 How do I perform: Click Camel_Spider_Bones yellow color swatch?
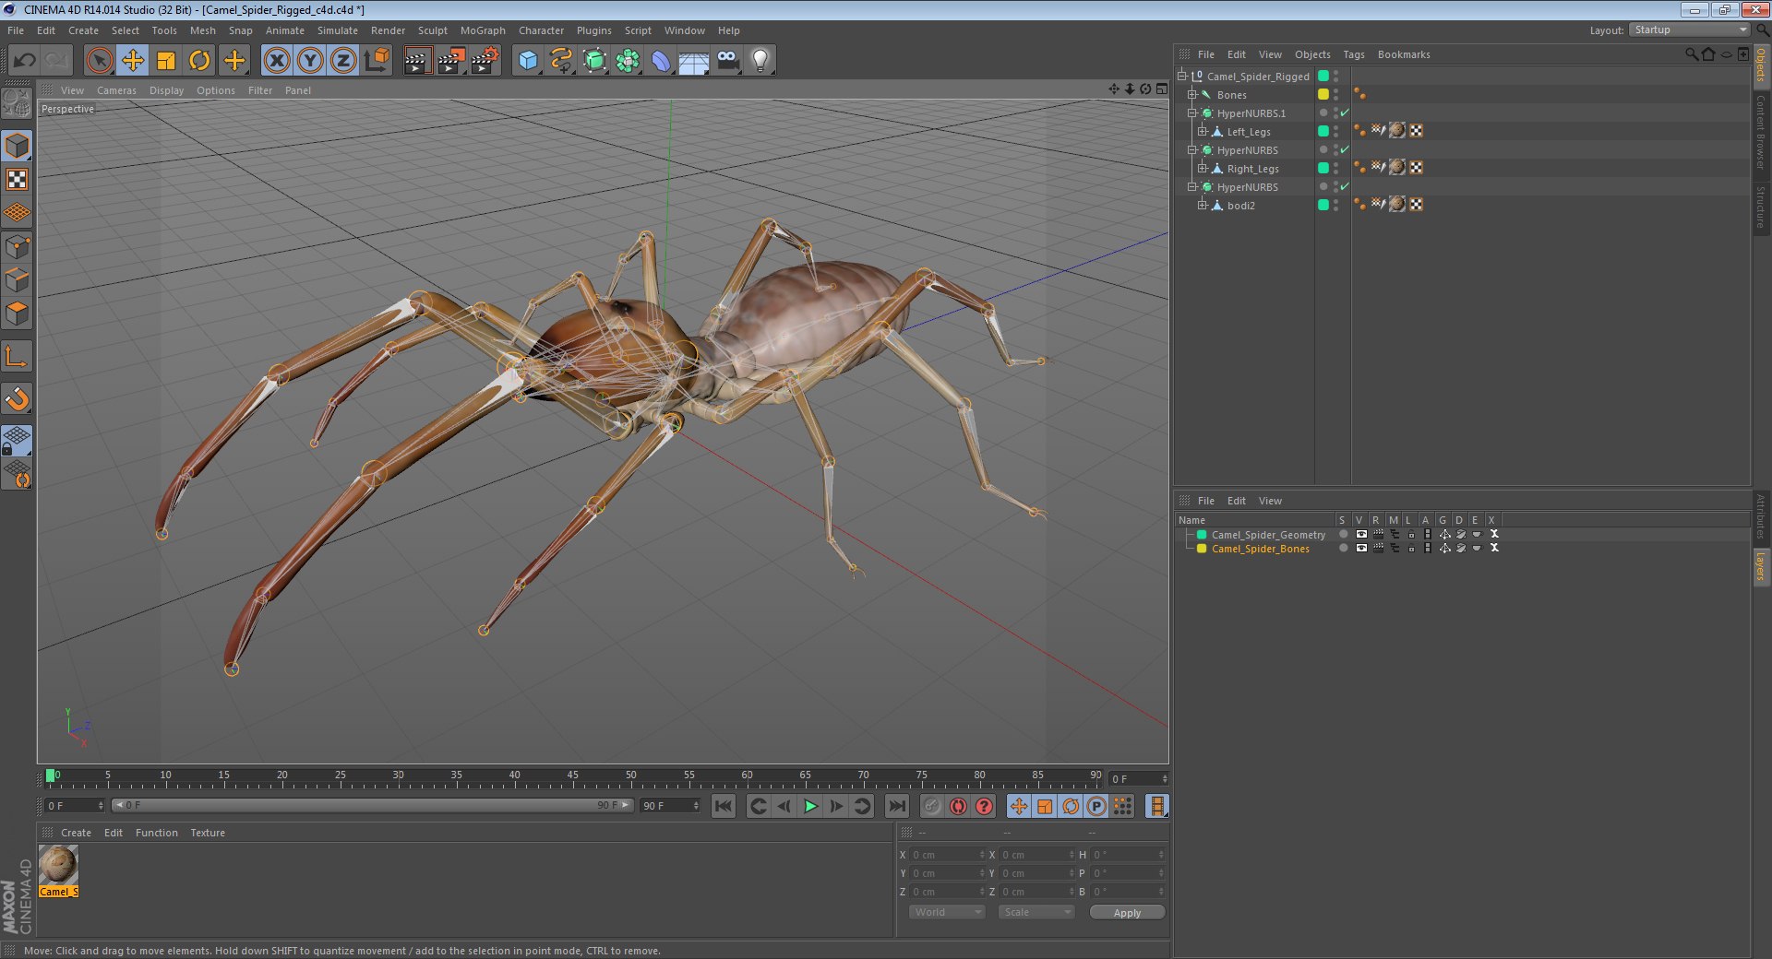click(x=1202, y=549)
